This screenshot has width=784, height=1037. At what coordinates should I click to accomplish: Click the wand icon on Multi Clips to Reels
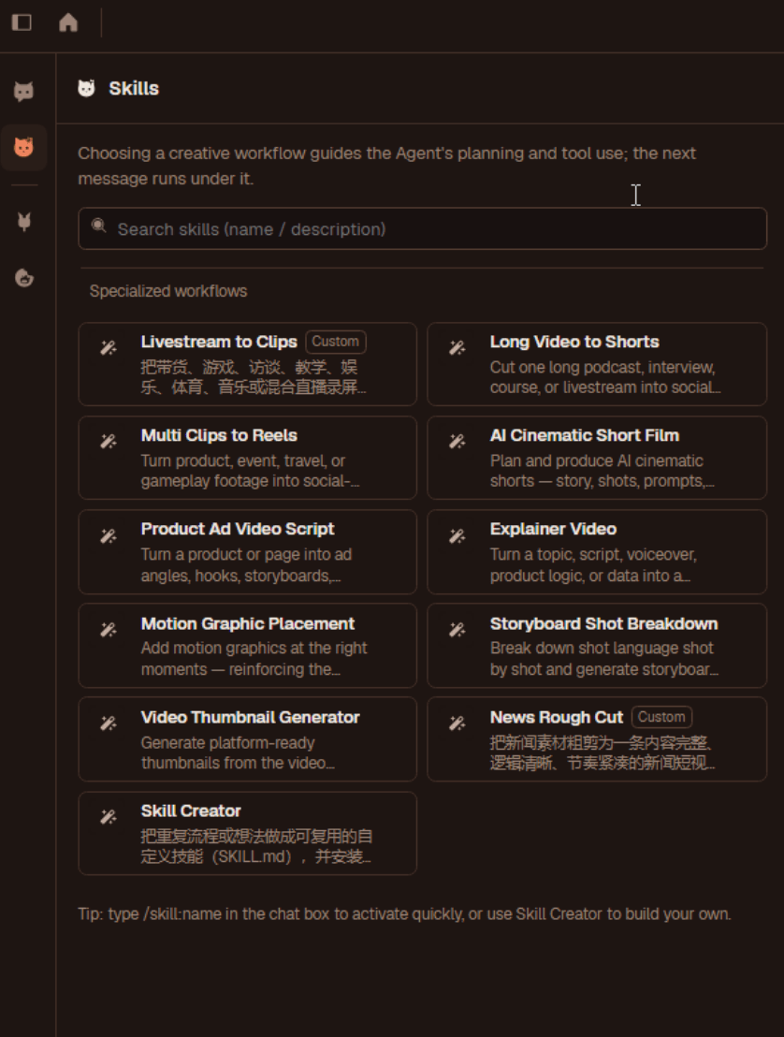109,441
